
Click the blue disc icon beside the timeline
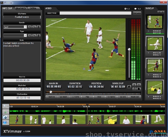click(5, 122)
